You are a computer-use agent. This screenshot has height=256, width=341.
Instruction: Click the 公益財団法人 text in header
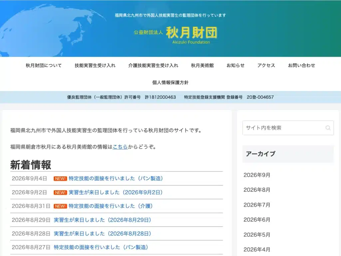pos(148,32)
